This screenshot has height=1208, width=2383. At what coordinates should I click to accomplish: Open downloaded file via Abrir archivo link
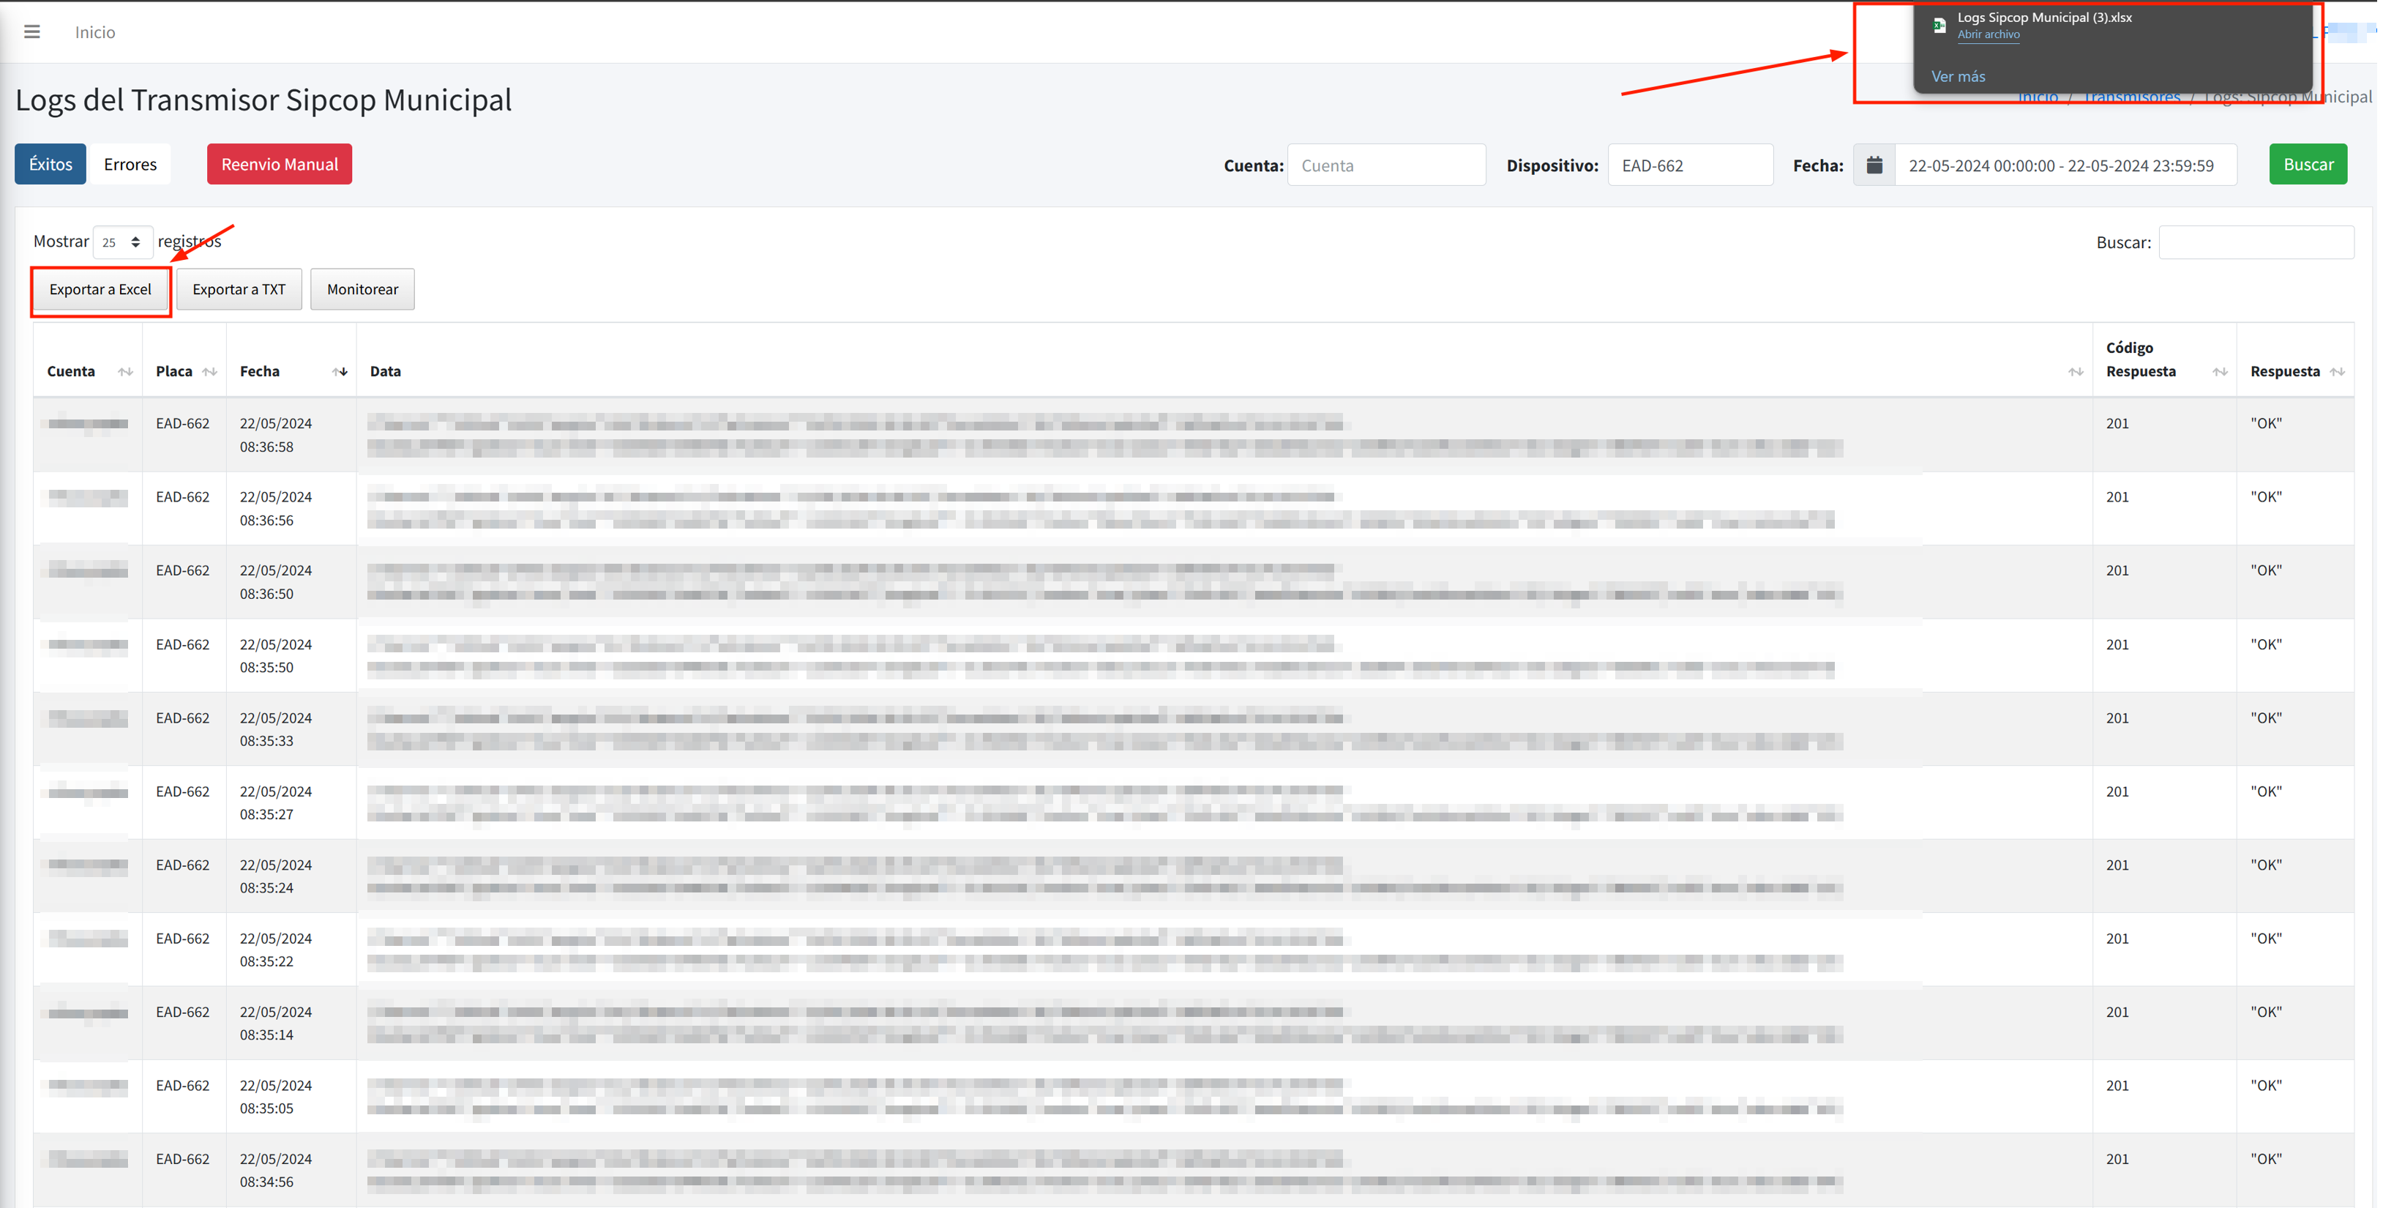coord(1988,34)
